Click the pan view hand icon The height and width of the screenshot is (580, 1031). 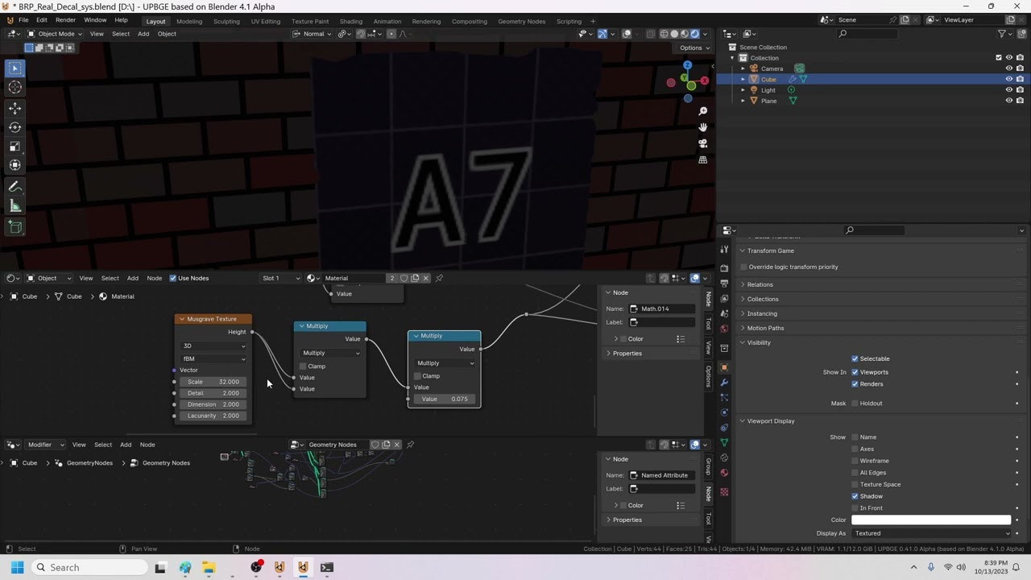pos(702,127)
